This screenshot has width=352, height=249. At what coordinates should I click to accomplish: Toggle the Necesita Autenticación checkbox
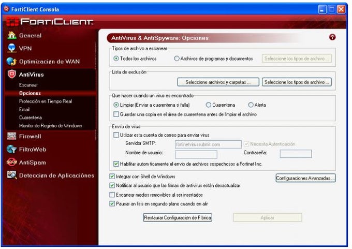pos(246,144)
